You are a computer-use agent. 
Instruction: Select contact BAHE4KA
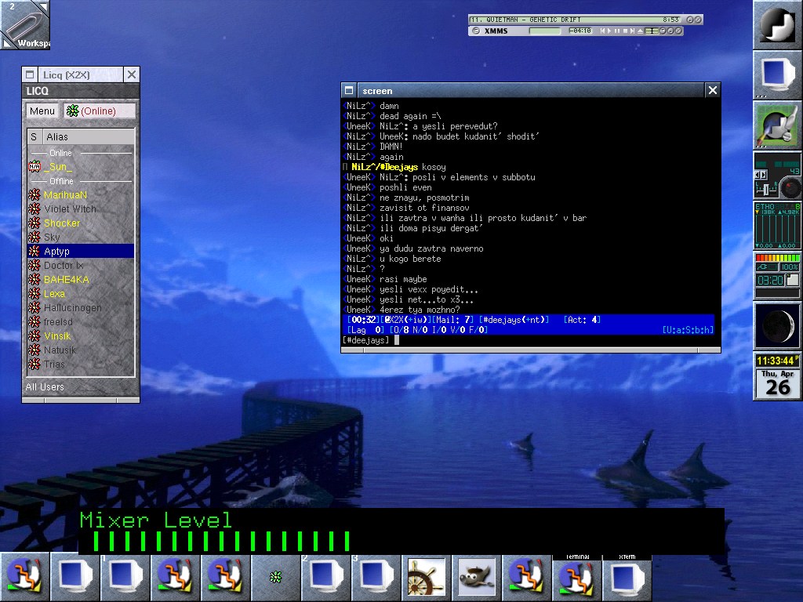81,280
